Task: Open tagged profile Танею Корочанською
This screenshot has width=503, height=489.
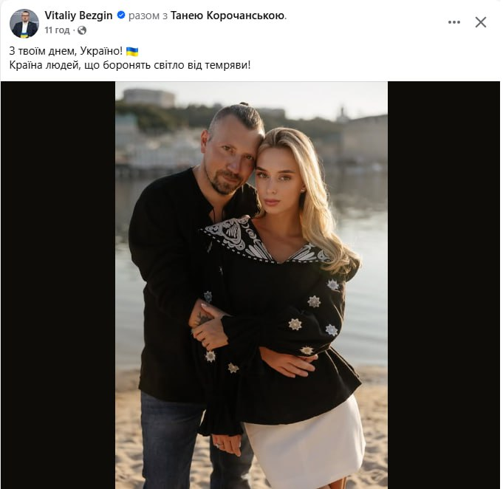Action: click(227, 16)
